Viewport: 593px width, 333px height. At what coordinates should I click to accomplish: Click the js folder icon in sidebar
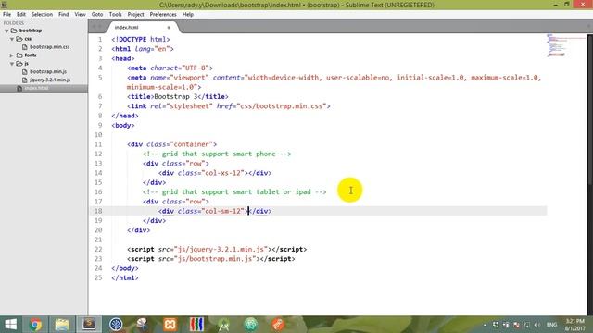tap(19, 64)
